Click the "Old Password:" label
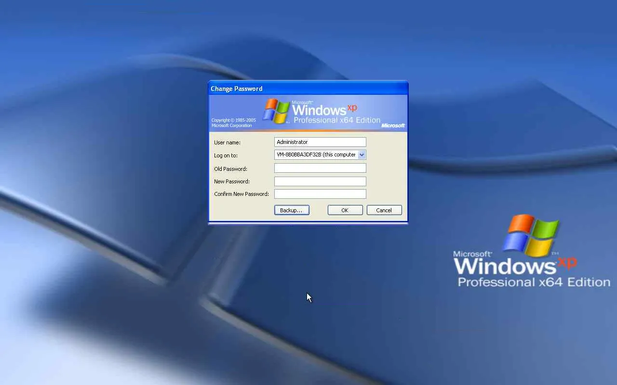617x385 pixels. (x=230, y=169)
